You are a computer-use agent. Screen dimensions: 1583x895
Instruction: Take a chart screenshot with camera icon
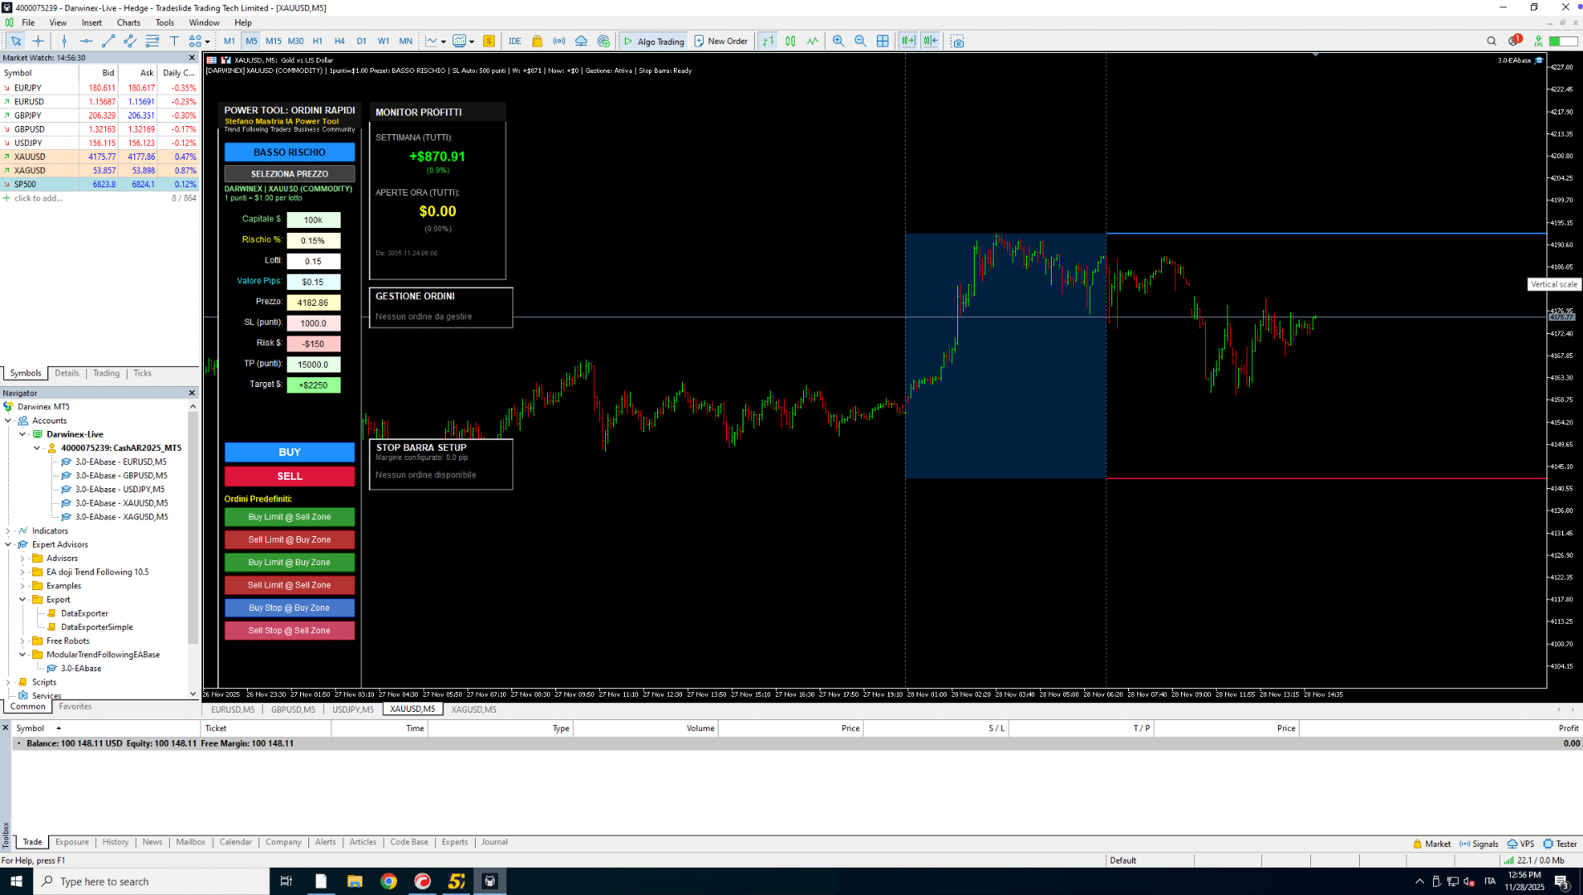point(958,41)
